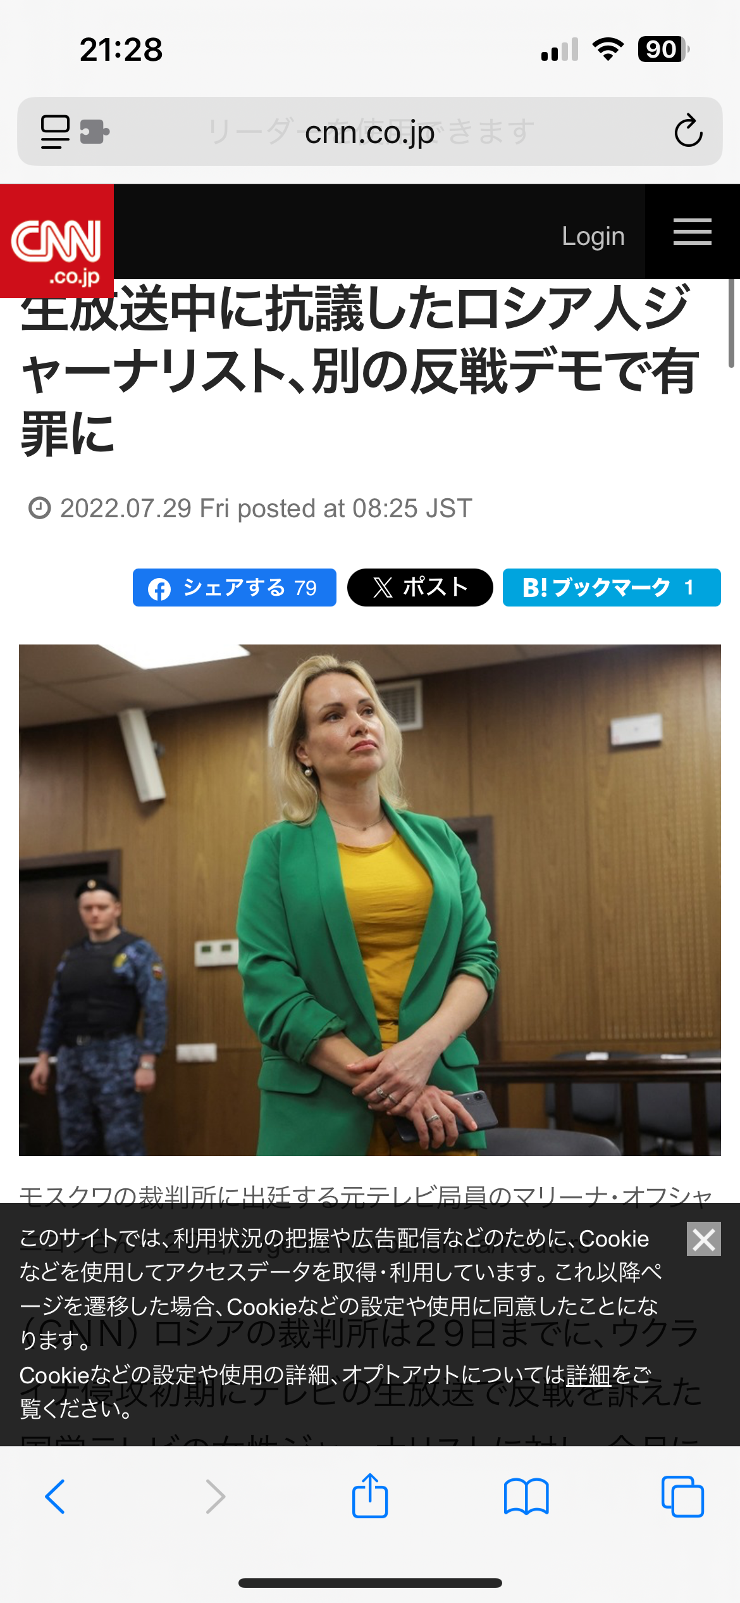Add a Hatena B!ブックマーク bookmark
The image size is (740, 1603).
point(612,588)
